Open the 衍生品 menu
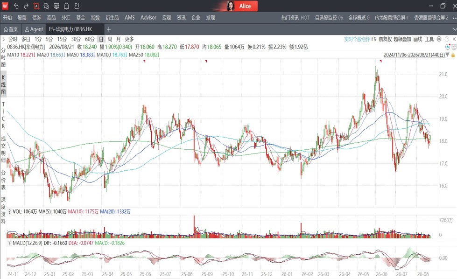The height and width of the screenshot is (279, 457). tap(112, 17)
